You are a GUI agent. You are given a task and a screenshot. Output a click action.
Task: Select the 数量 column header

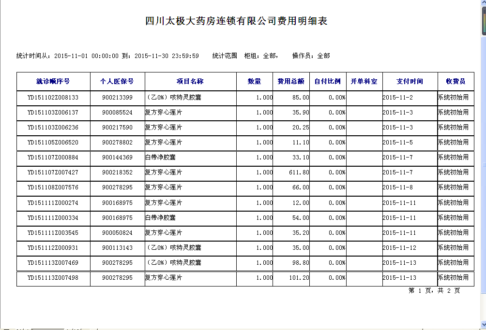click(x=255, y=81)
